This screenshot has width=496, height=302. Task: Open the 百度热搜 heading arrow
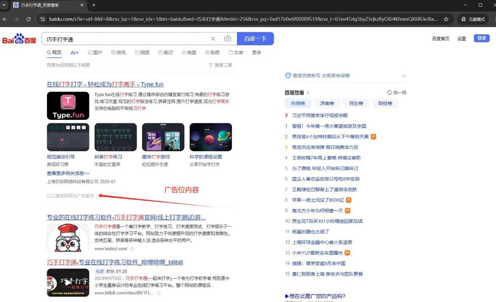click(x=308, y=93)
